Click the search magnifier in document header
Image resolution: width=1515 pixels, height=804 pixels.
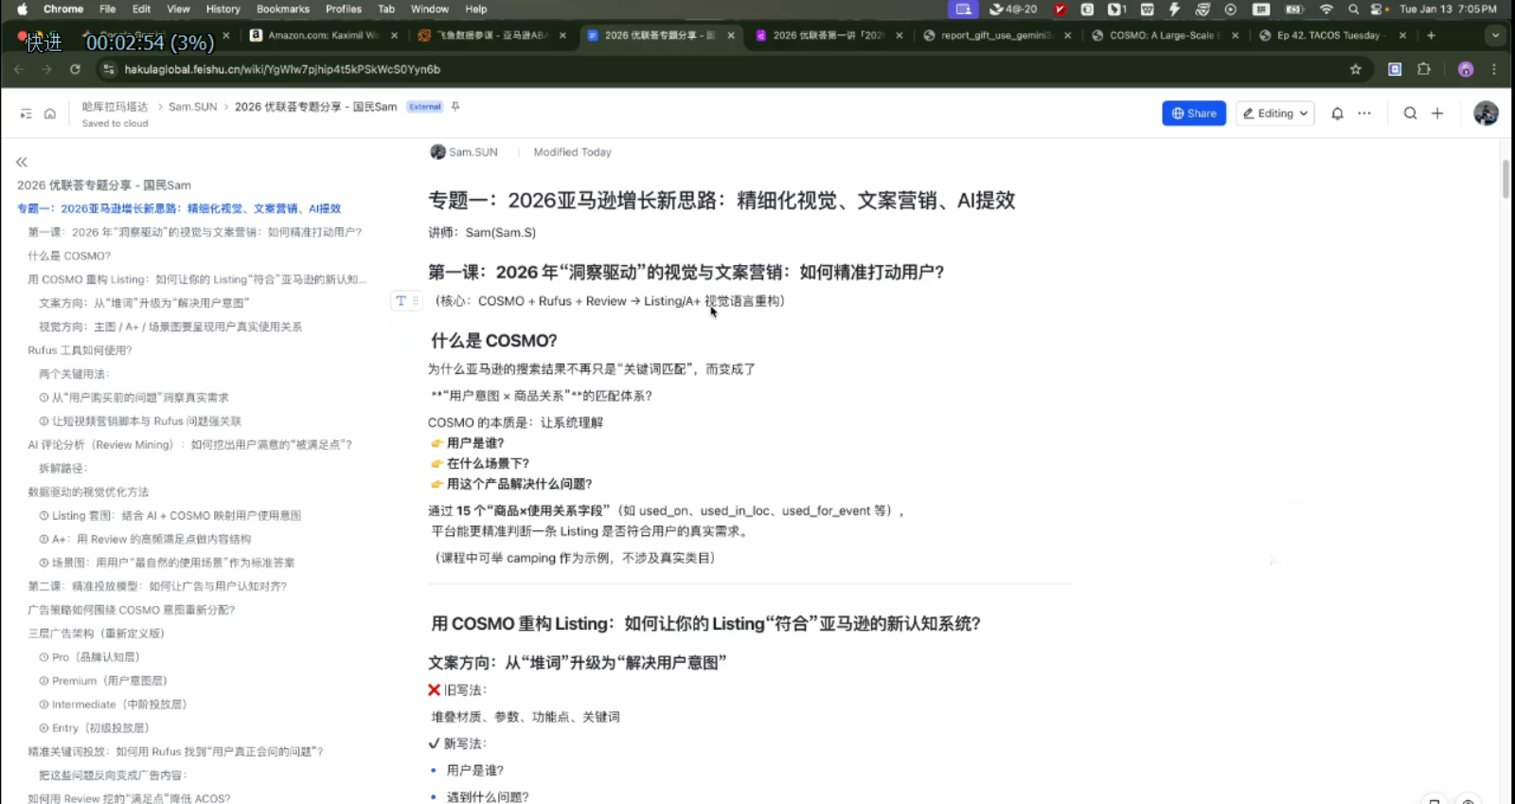(1410, 114)
